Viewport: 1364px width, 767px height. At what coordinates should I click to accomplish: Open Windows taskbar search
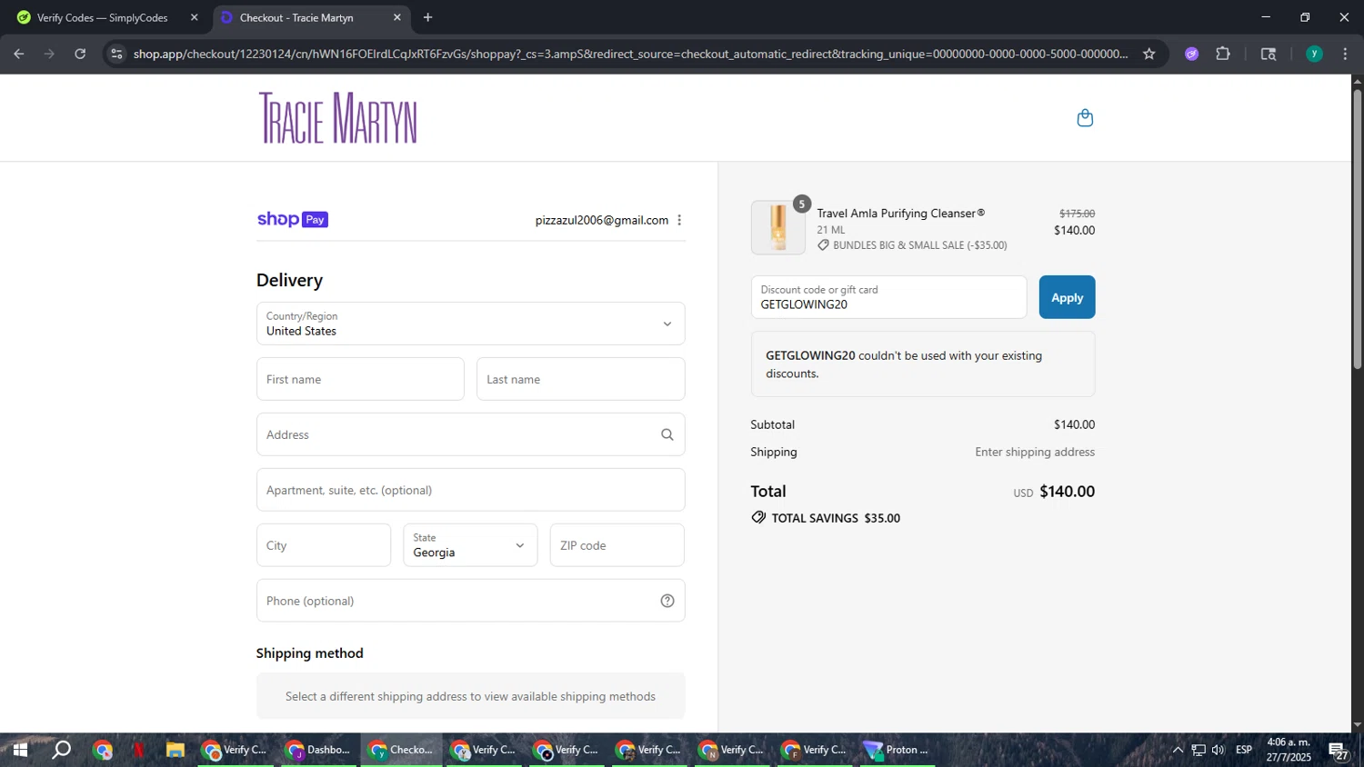click(x=61, y=750)
